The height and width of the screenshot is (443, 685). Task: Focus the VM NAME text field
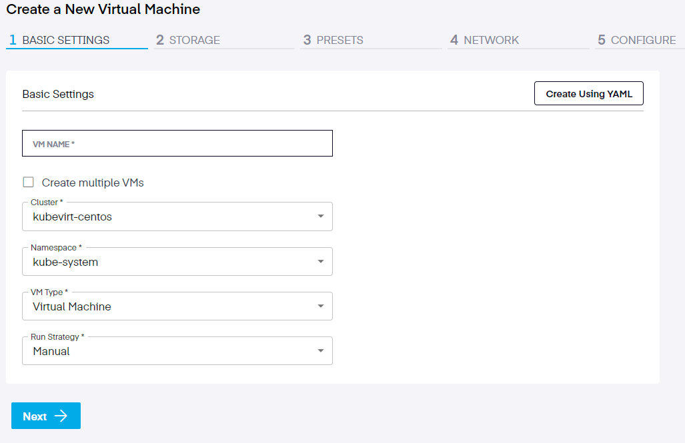point(177,143)
